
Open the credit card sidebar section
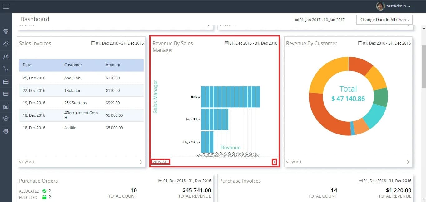pos(6,94)
